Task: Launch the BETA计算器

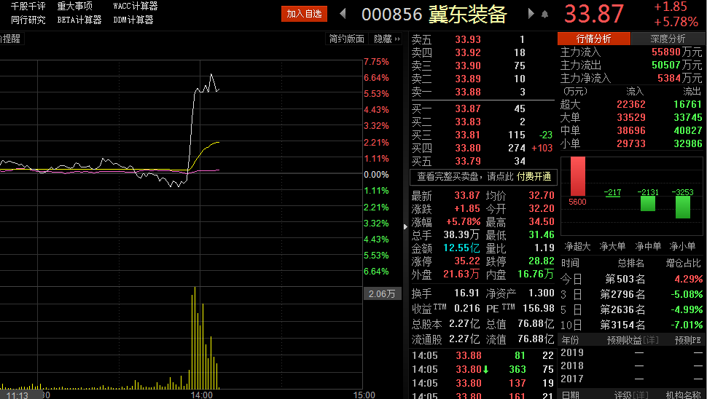Action: (x=79, y=20)
